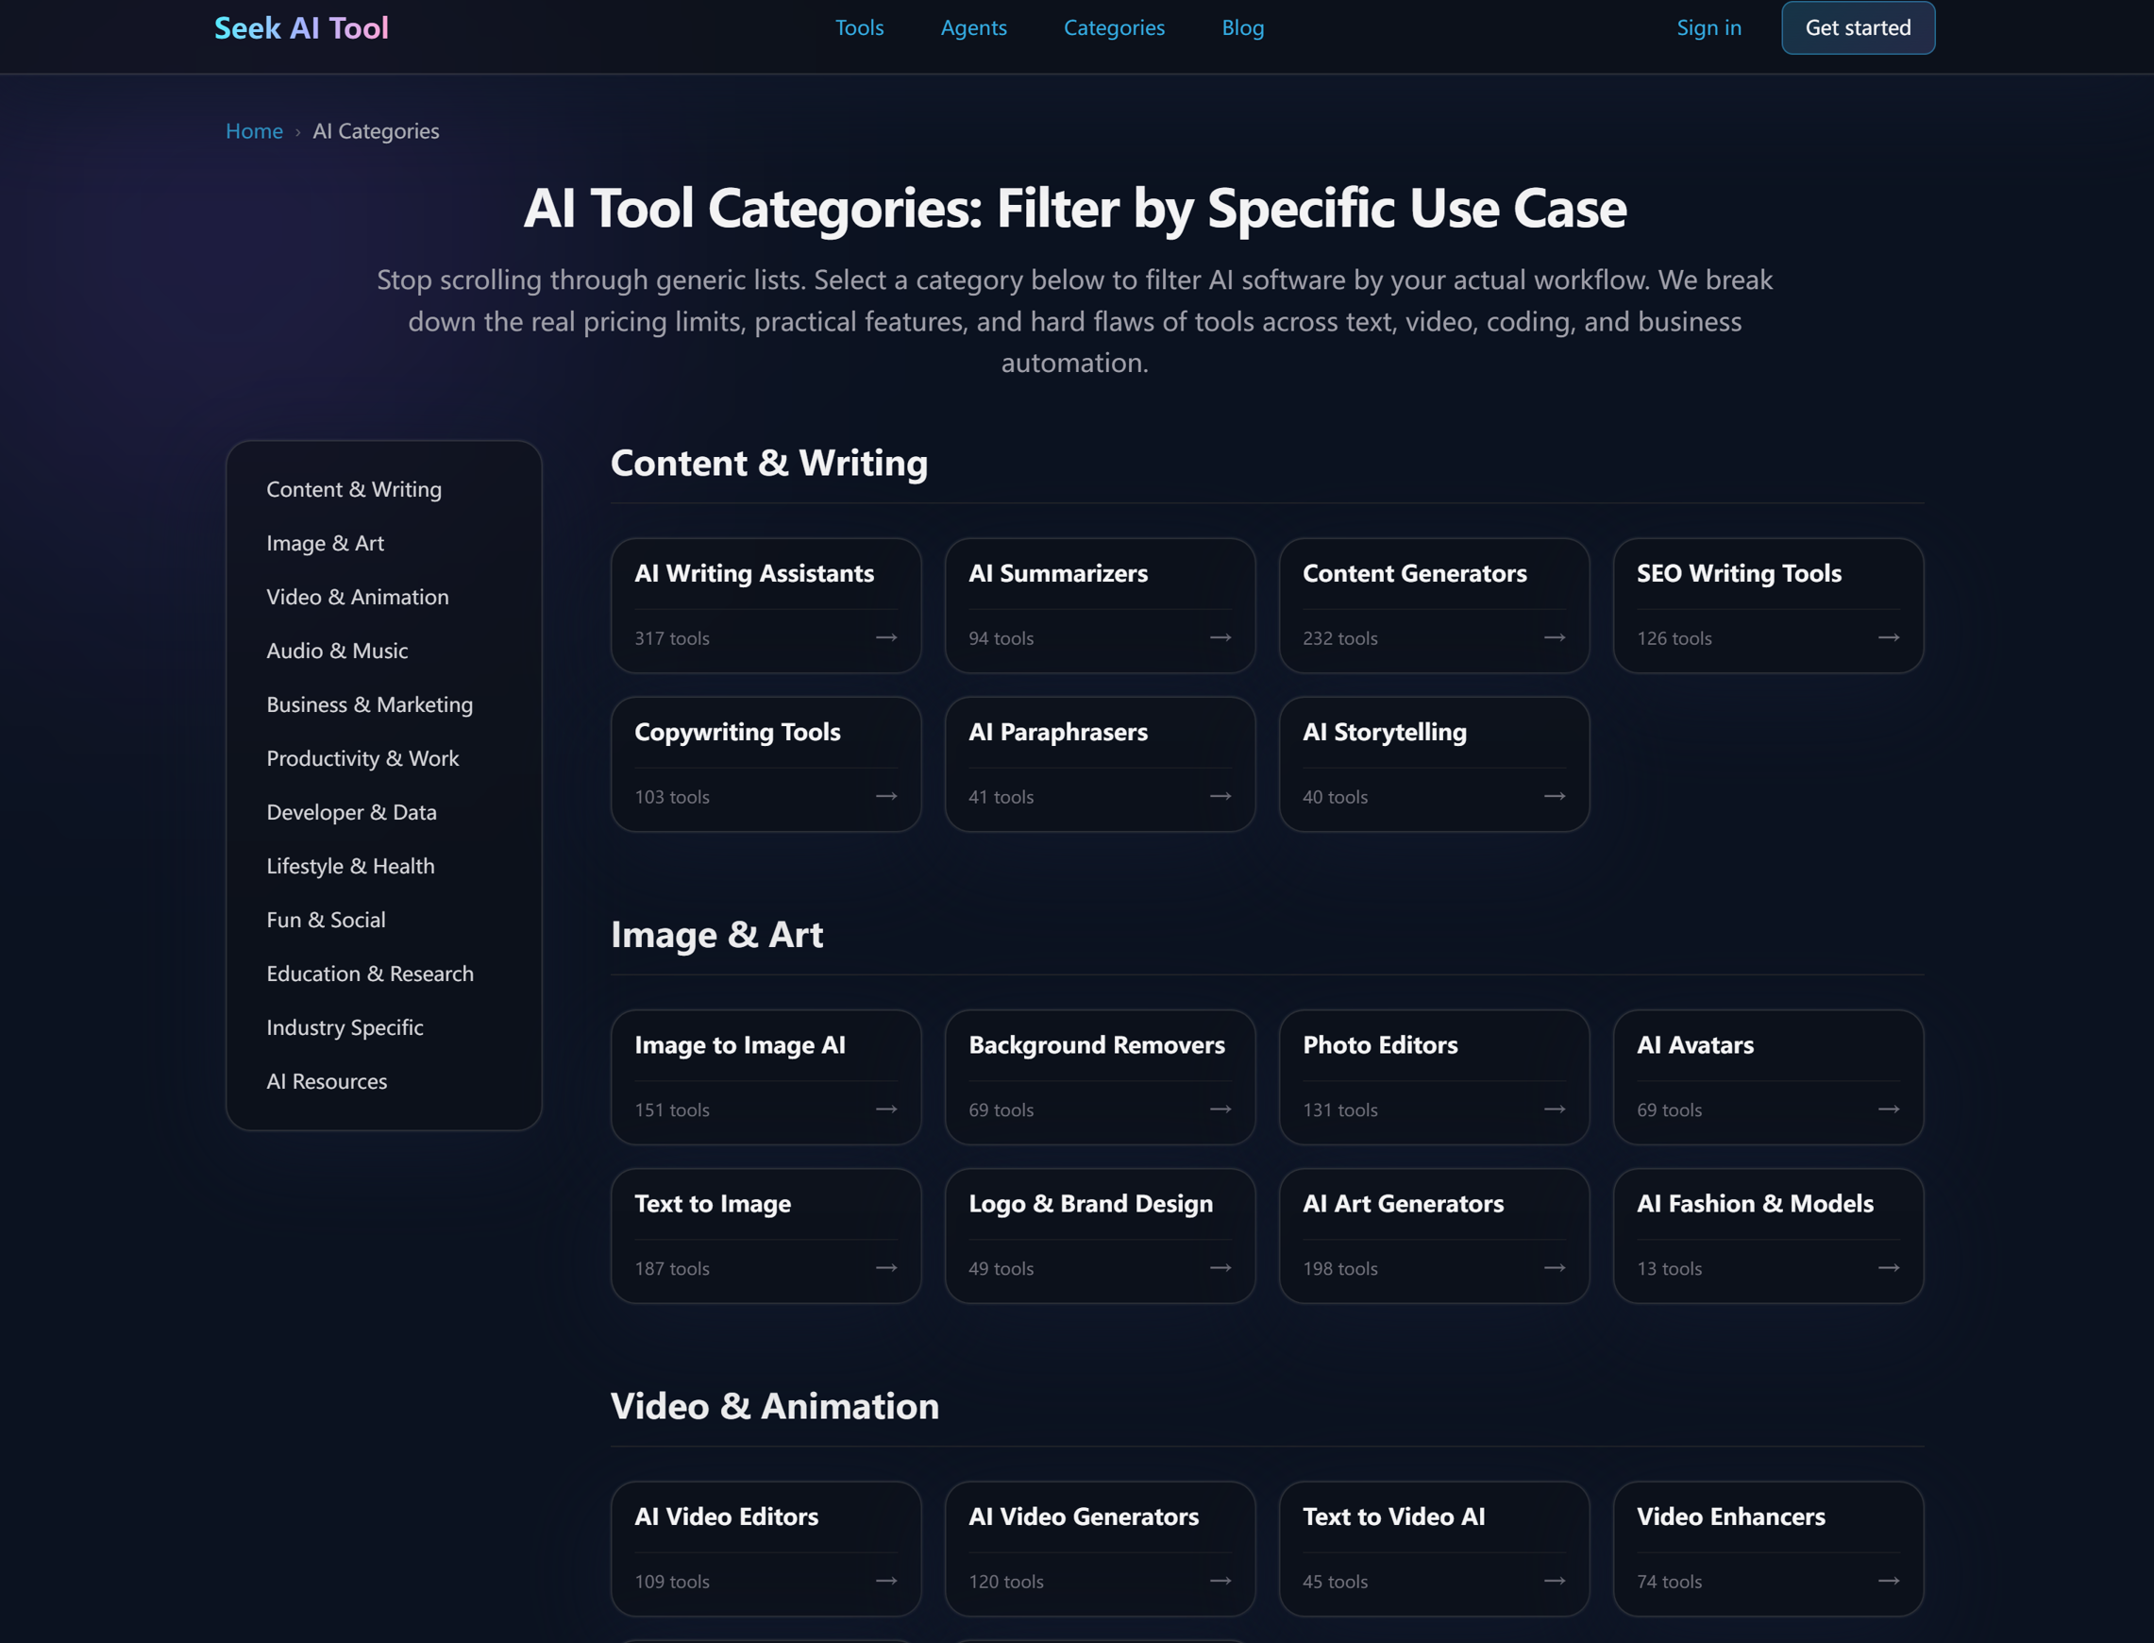Go to Blog in top navigation
Image resolution: width=2154 pixels, height=1643 pixels.
point(1242,27)
